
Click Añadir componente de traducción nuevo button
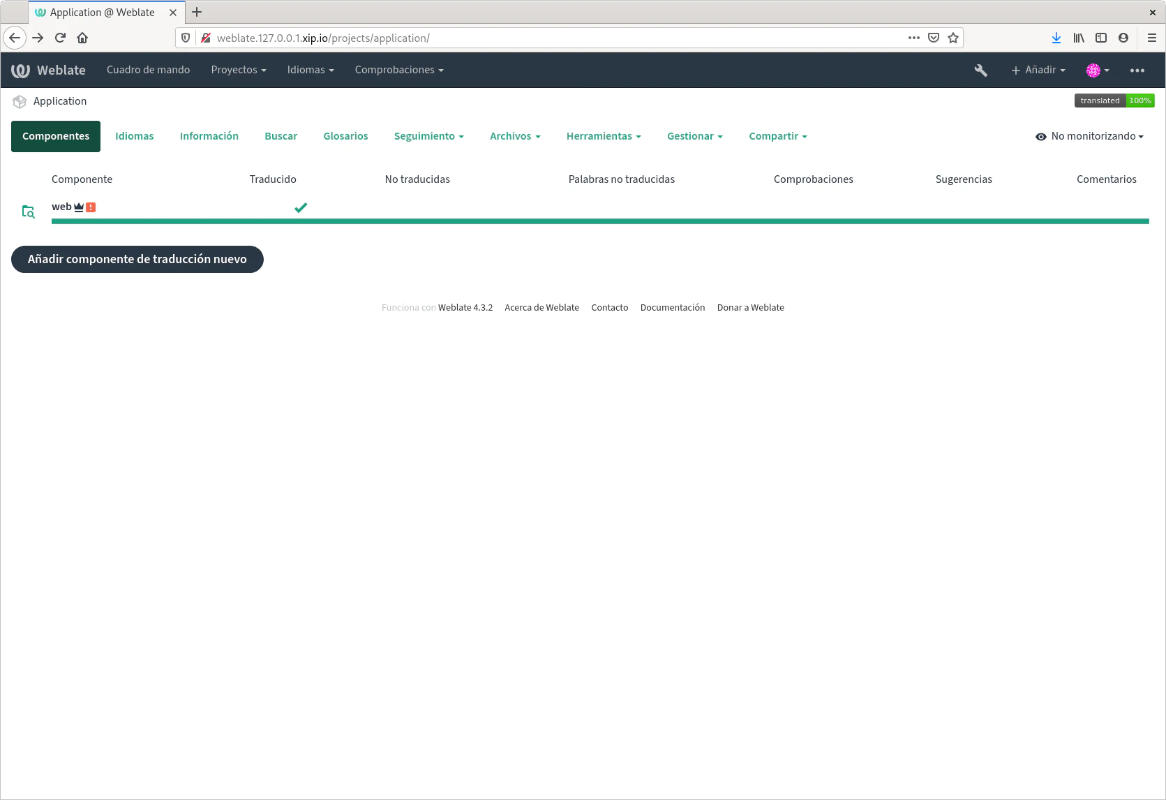click(x=137, y=260)
